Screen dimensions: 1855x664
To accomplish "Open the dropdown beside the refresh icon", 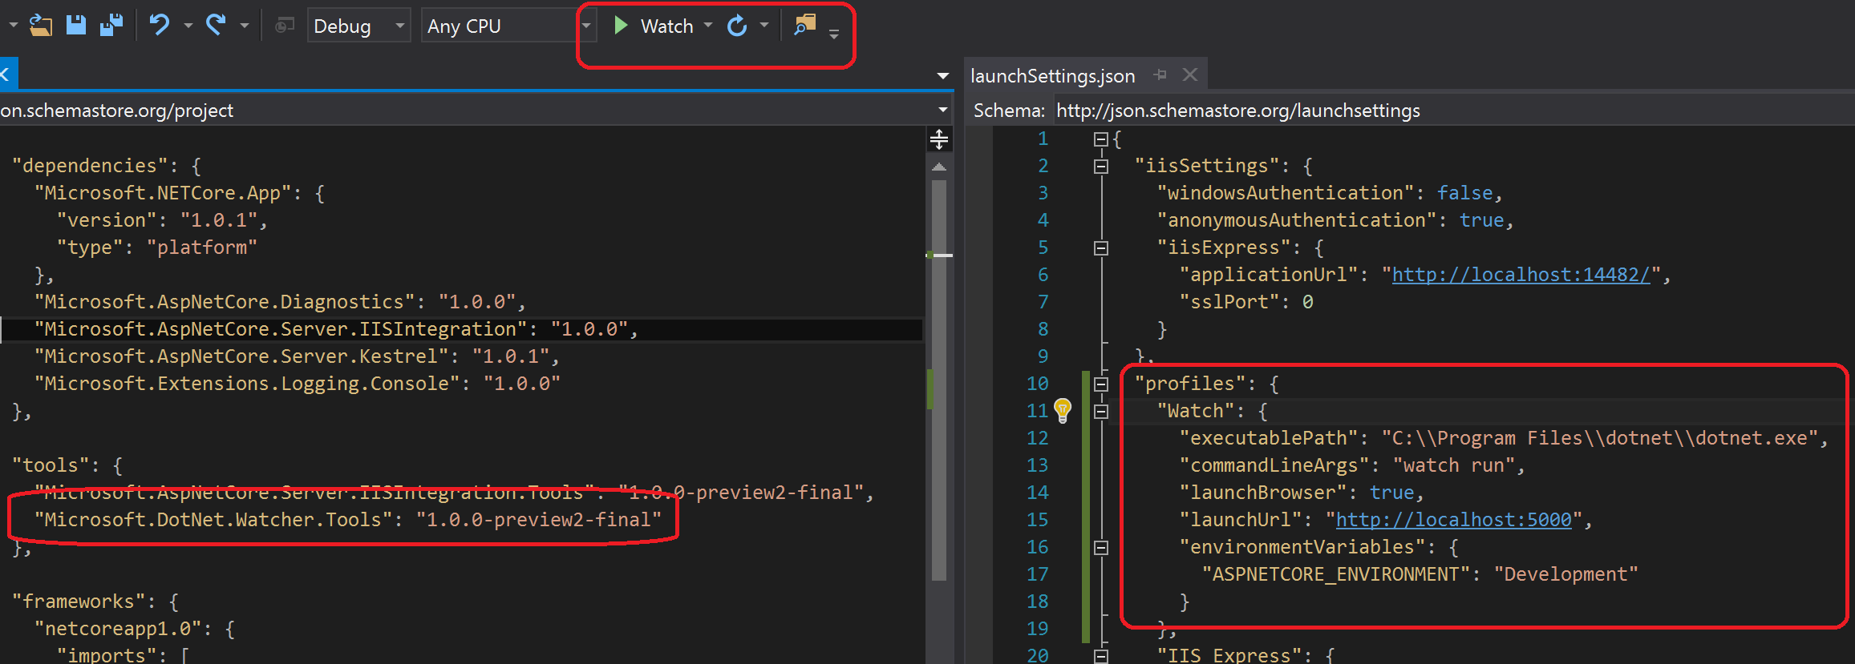I will coord(763,26).
